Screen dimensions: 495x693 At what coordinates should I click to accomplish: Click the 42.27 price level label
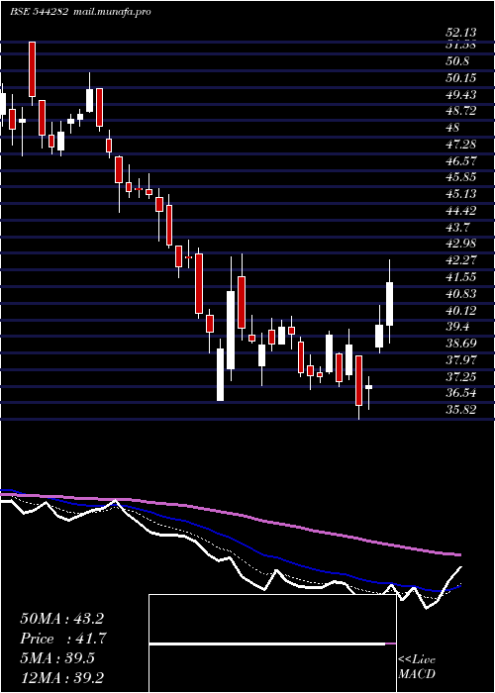[461, 260]
